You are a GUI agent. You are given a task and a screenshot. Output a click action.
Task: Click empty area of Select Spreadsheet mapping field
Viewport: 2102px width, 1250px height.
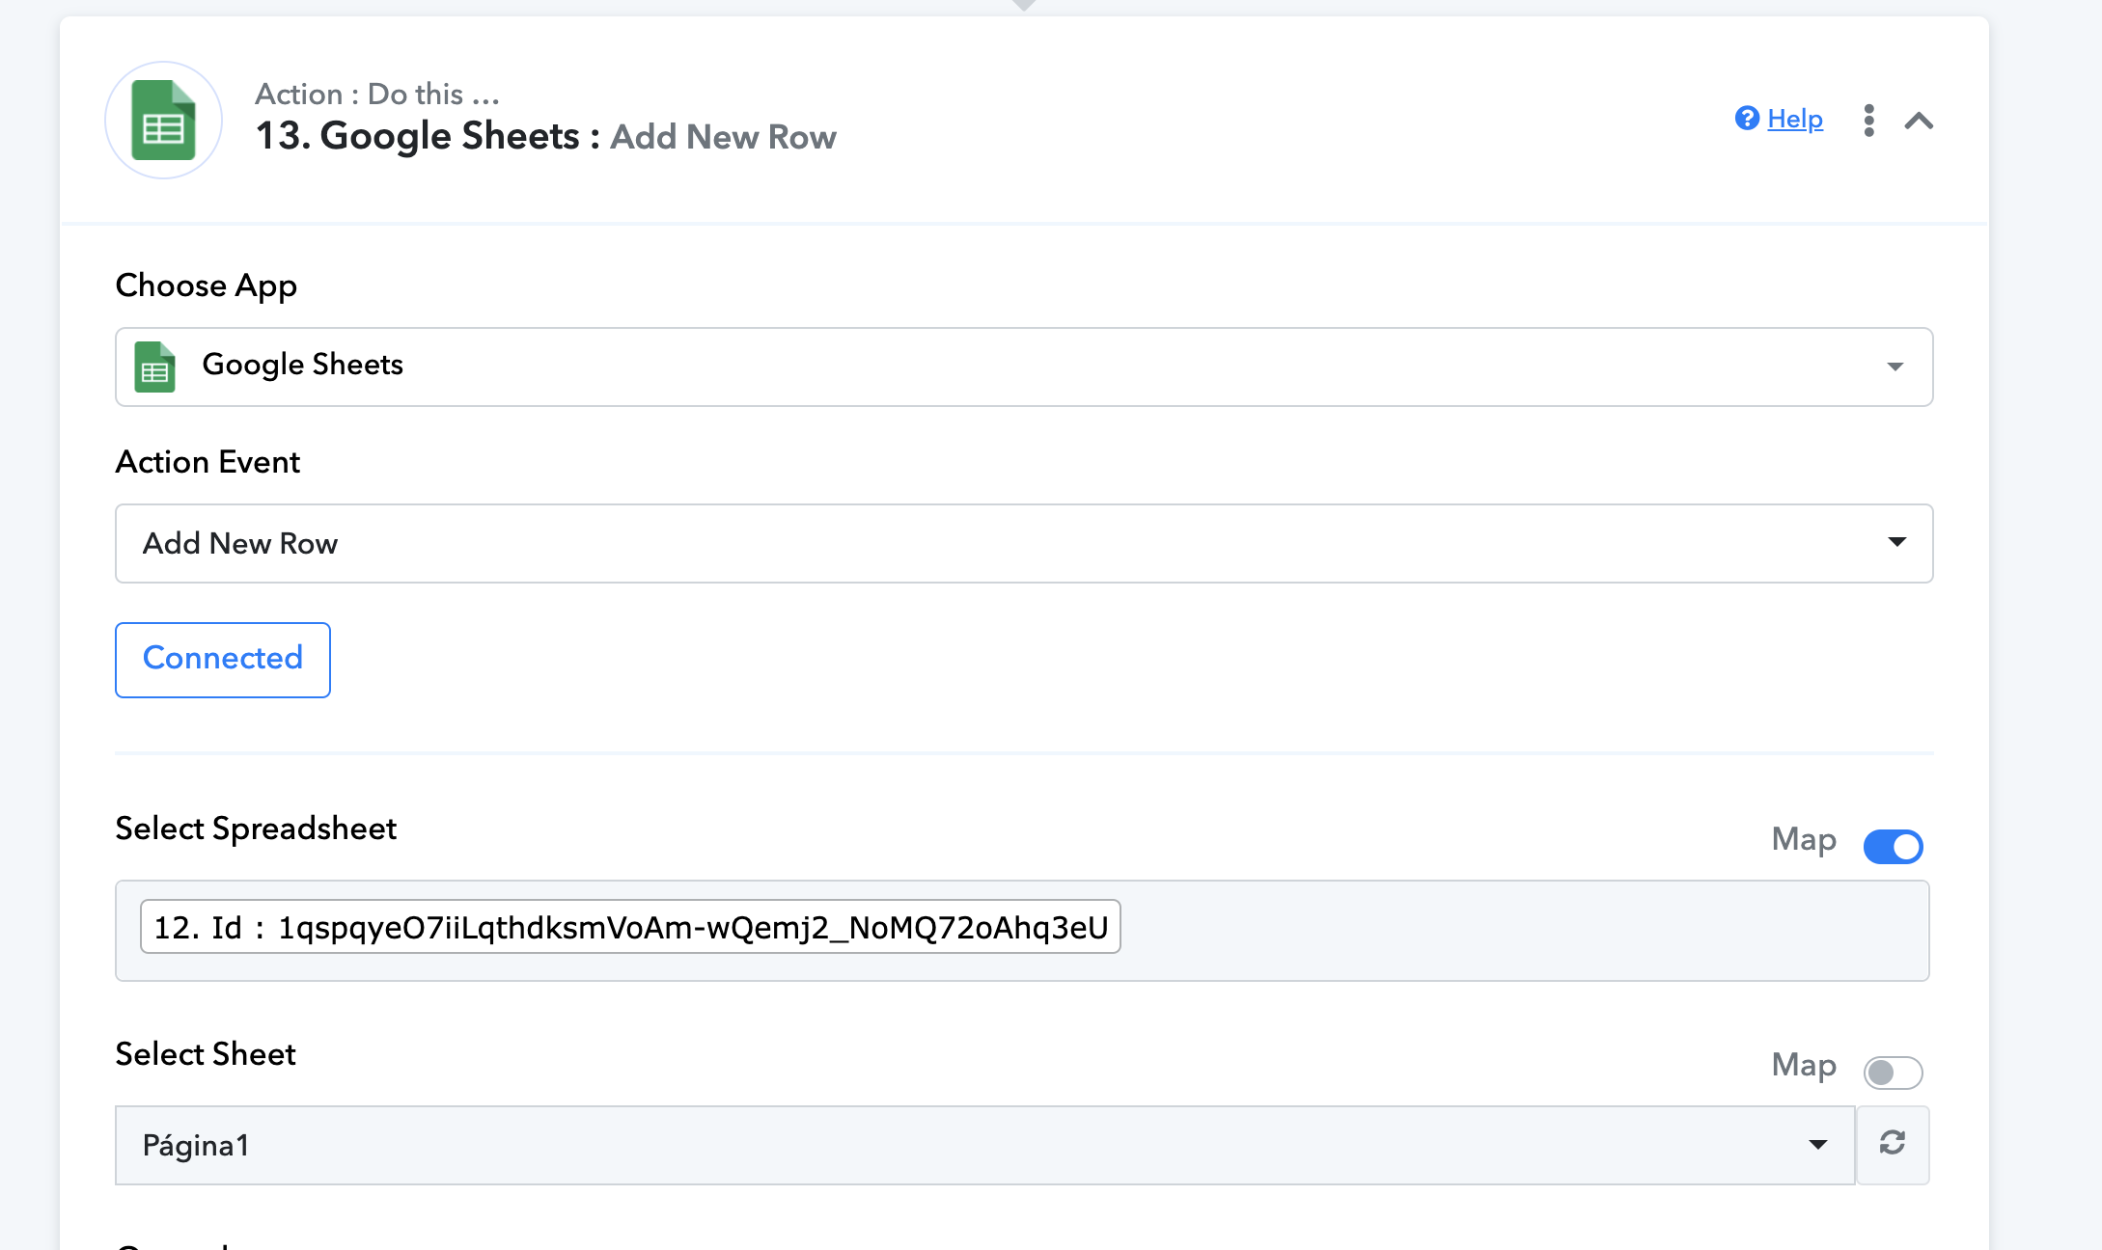click(1525, 931)
